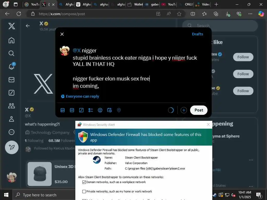Open Profile icon in X sidebar
The width and height of the screenshot is (267, 200).
tap(11, 119)
